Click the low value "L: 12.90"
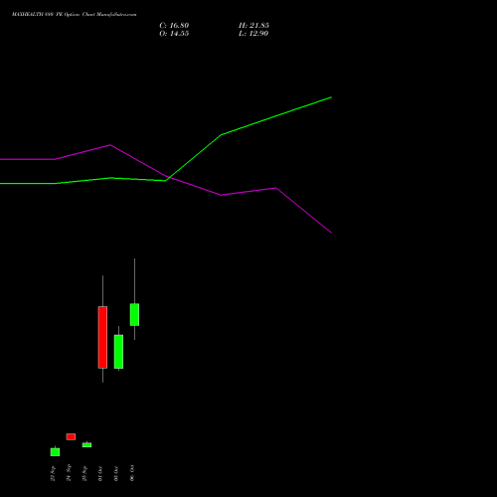 pyautogui.click(x=253, y=34)
